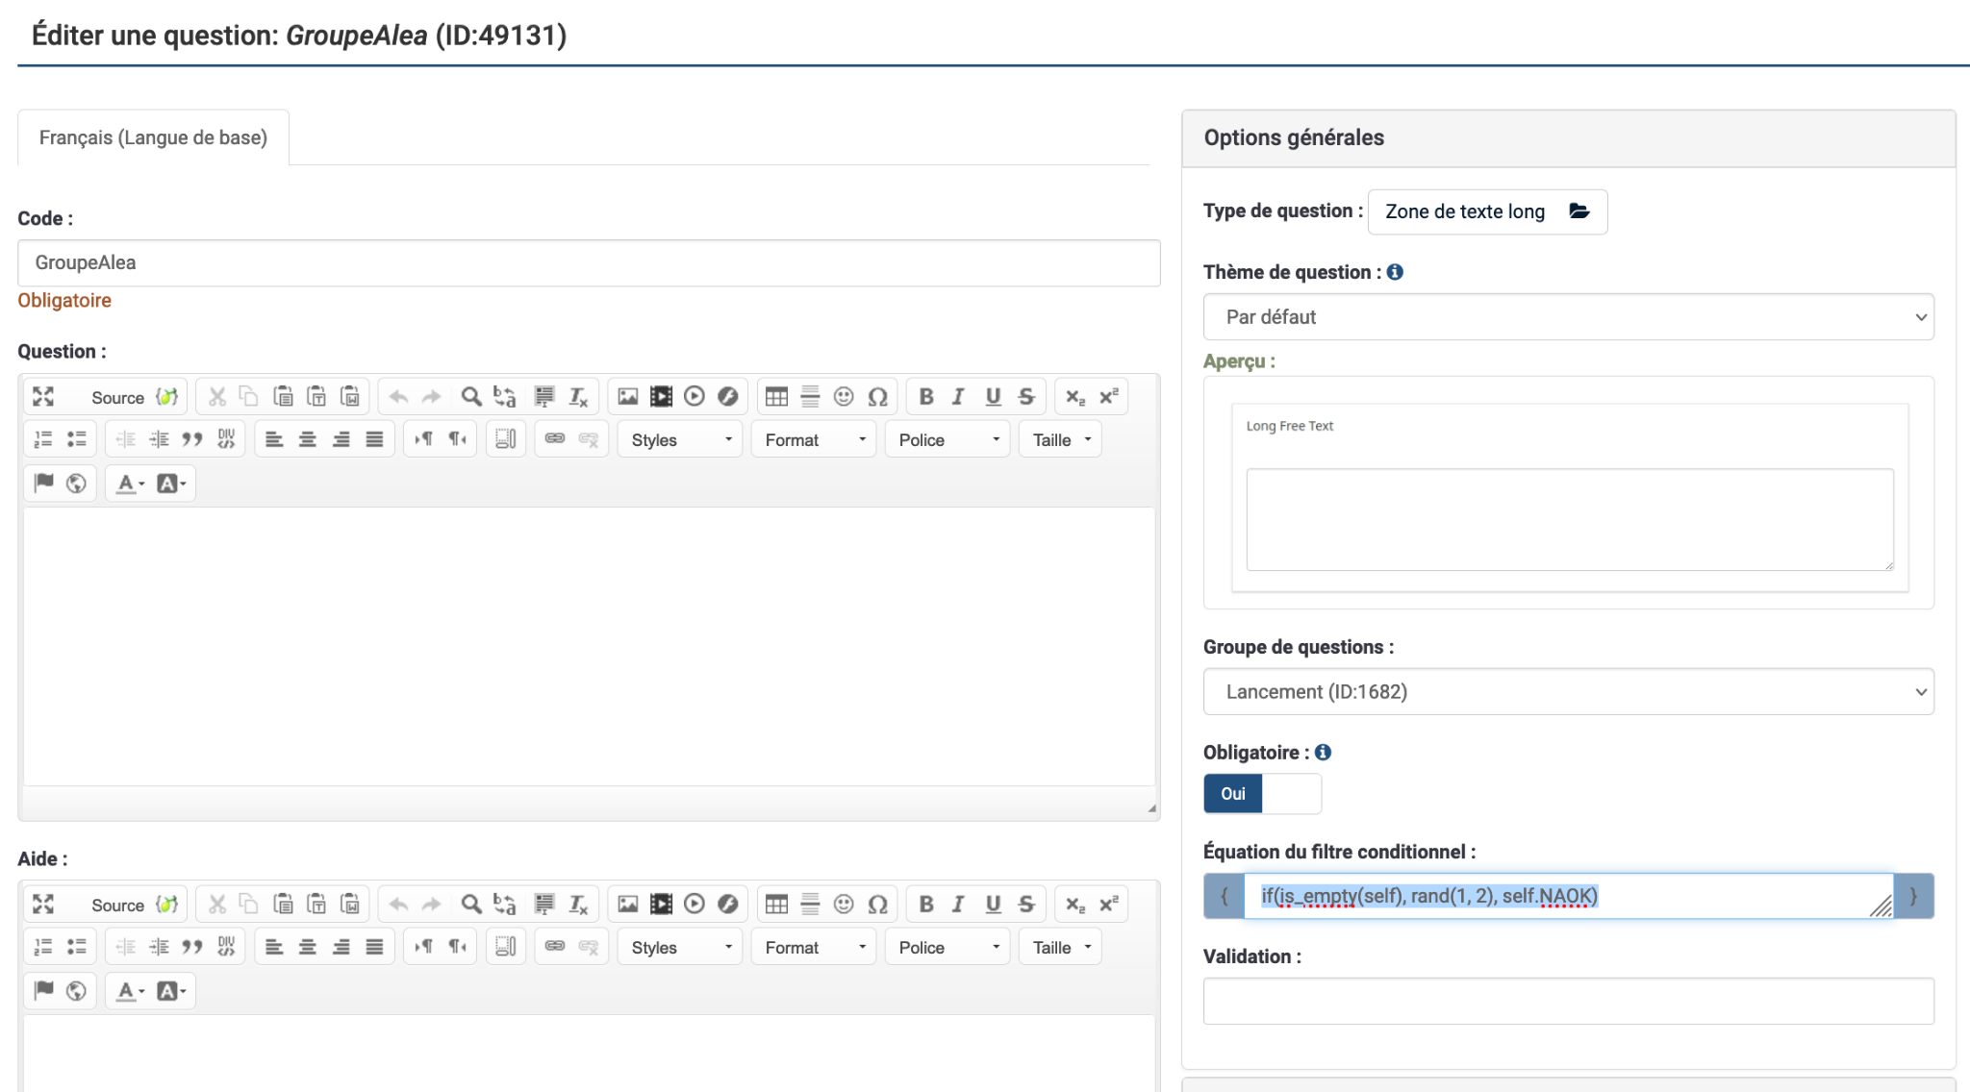Viewport: 1970px width, 1092px height.
Task: Toggle bold in Question editor toolbar
Action: coord(925,397)
